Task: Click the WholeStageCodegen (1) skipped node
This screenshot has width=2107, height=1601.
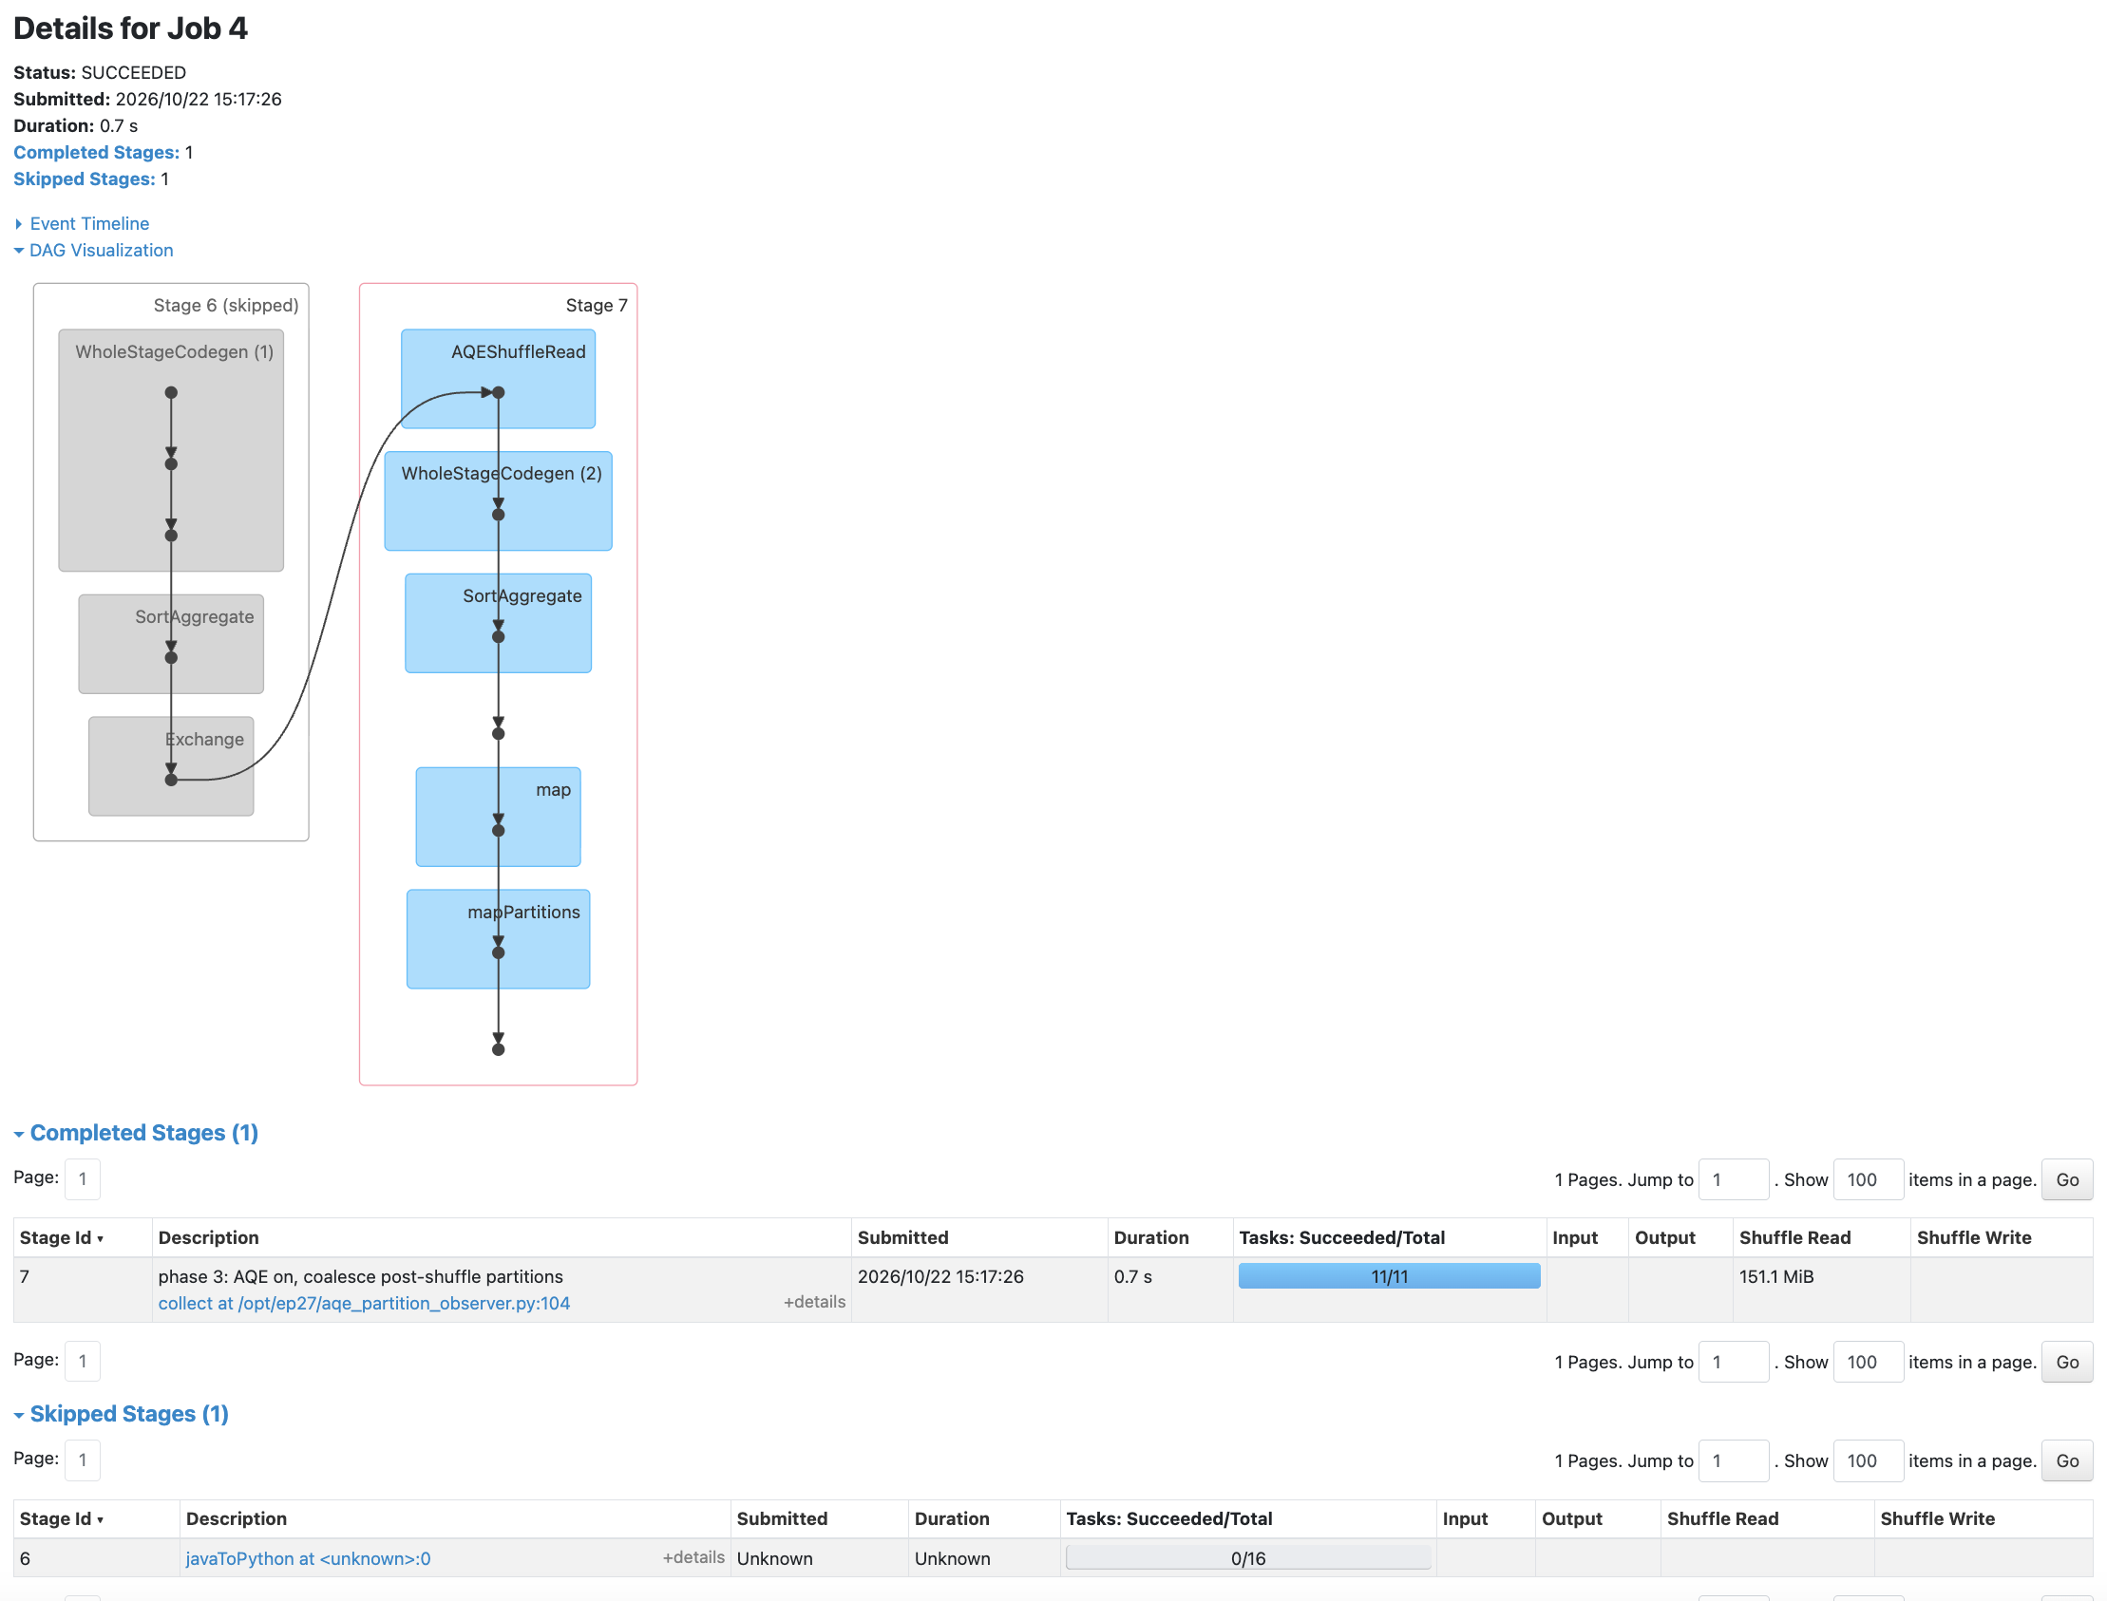Action: 171,450
